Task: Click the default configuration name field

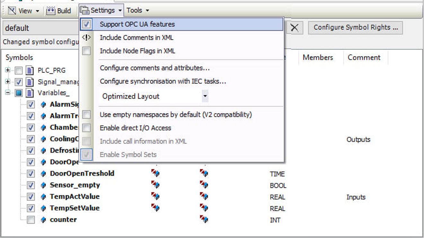Action: (40, 28)
